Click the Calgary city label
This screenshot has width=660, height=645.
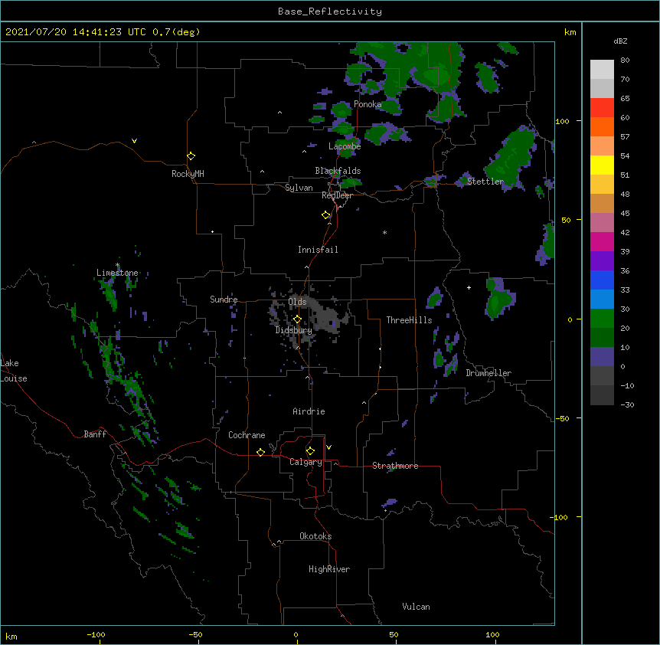click(305, 462)
